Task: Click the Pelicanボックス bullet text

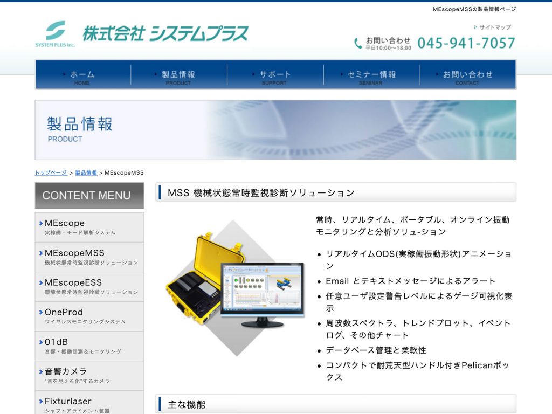Action: 418,371
